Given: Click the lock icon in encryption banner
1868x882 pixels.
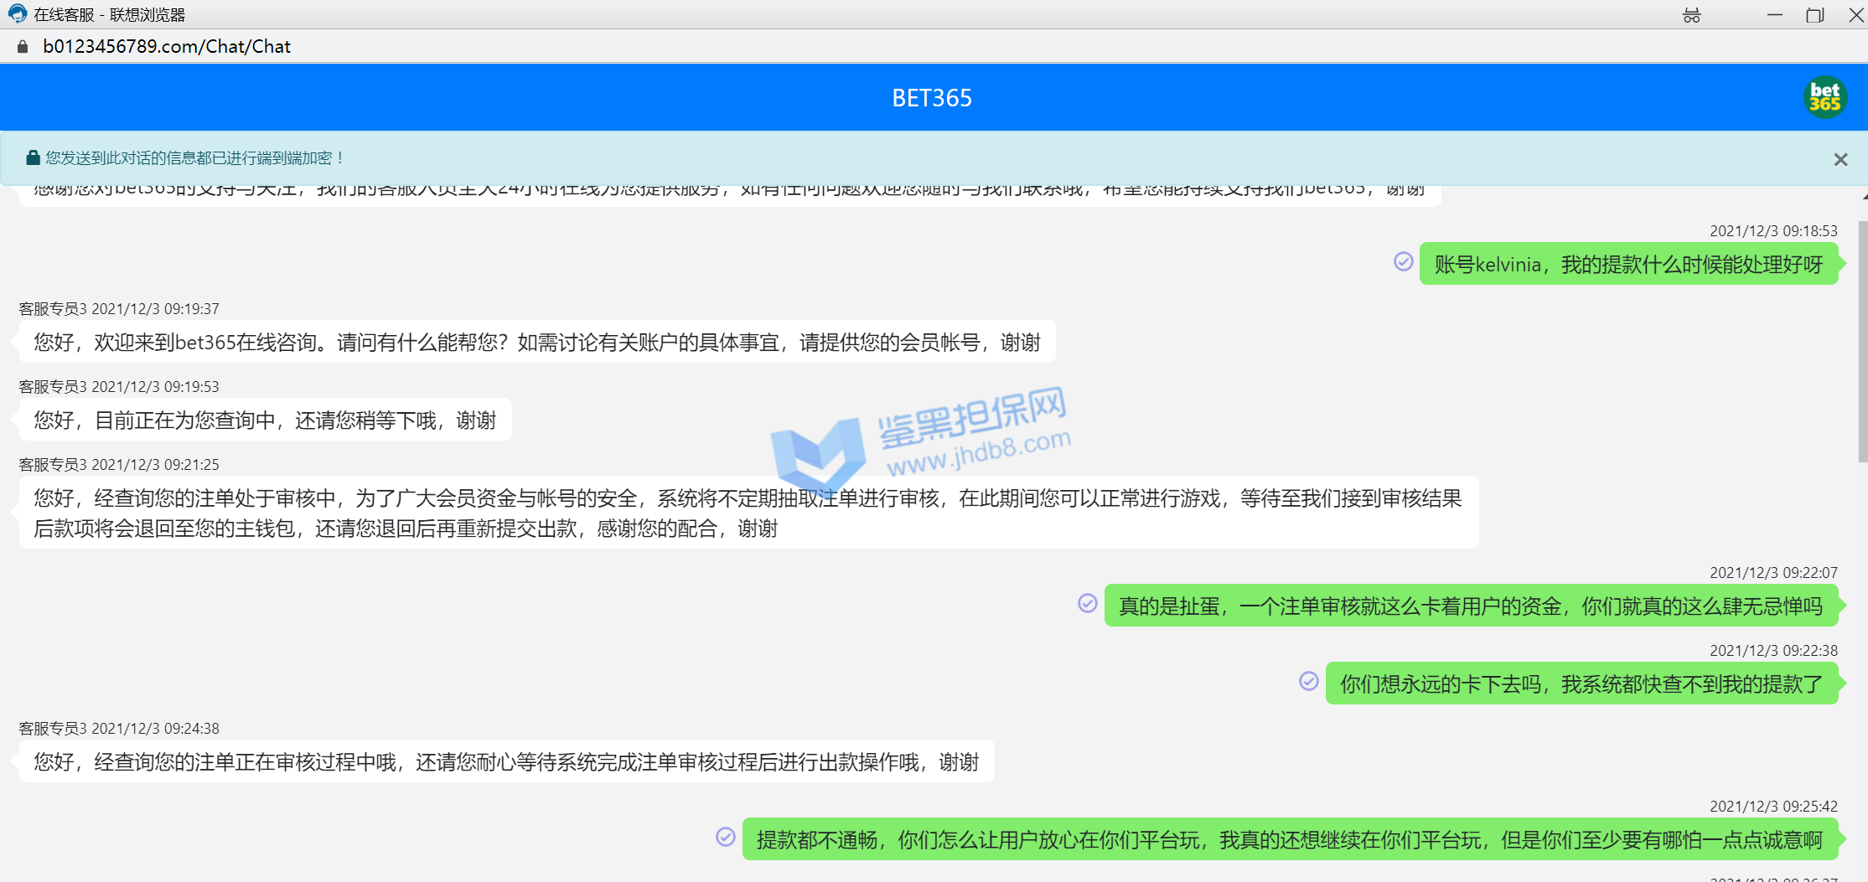Looking at the screenshot, I should coord(33,157).
